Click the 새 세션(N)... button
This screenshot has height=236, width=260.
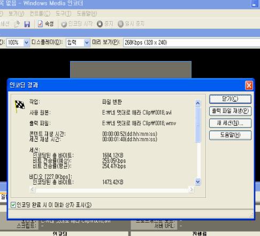point(230,123)
